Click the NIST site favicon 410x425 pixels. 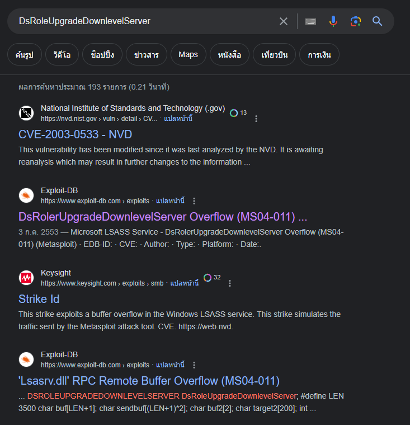26,113
